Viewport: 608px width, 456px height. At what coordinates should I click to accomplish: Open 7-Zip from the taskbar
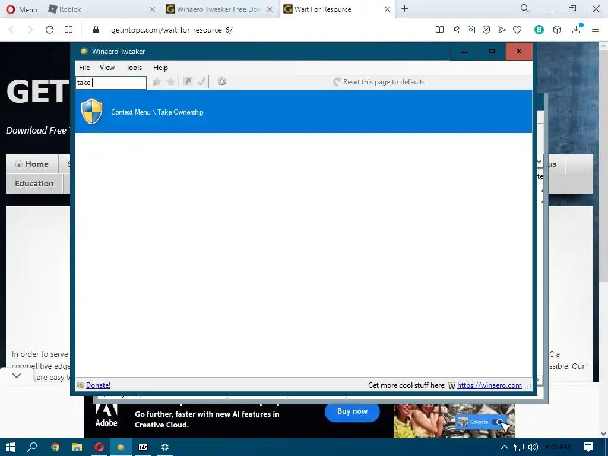pos(143,447)
